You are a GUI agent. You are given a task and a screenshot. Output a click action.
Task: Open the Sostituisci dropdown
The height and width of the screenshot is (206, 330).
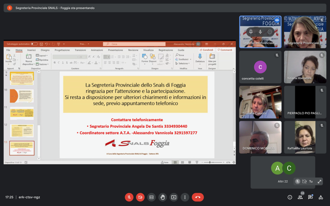point(184,59)
